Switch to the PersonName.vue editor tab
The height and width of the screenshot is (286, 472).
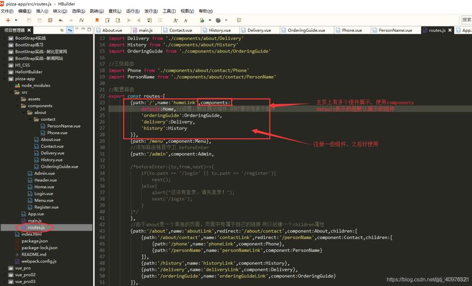click(x=395, y=30)
